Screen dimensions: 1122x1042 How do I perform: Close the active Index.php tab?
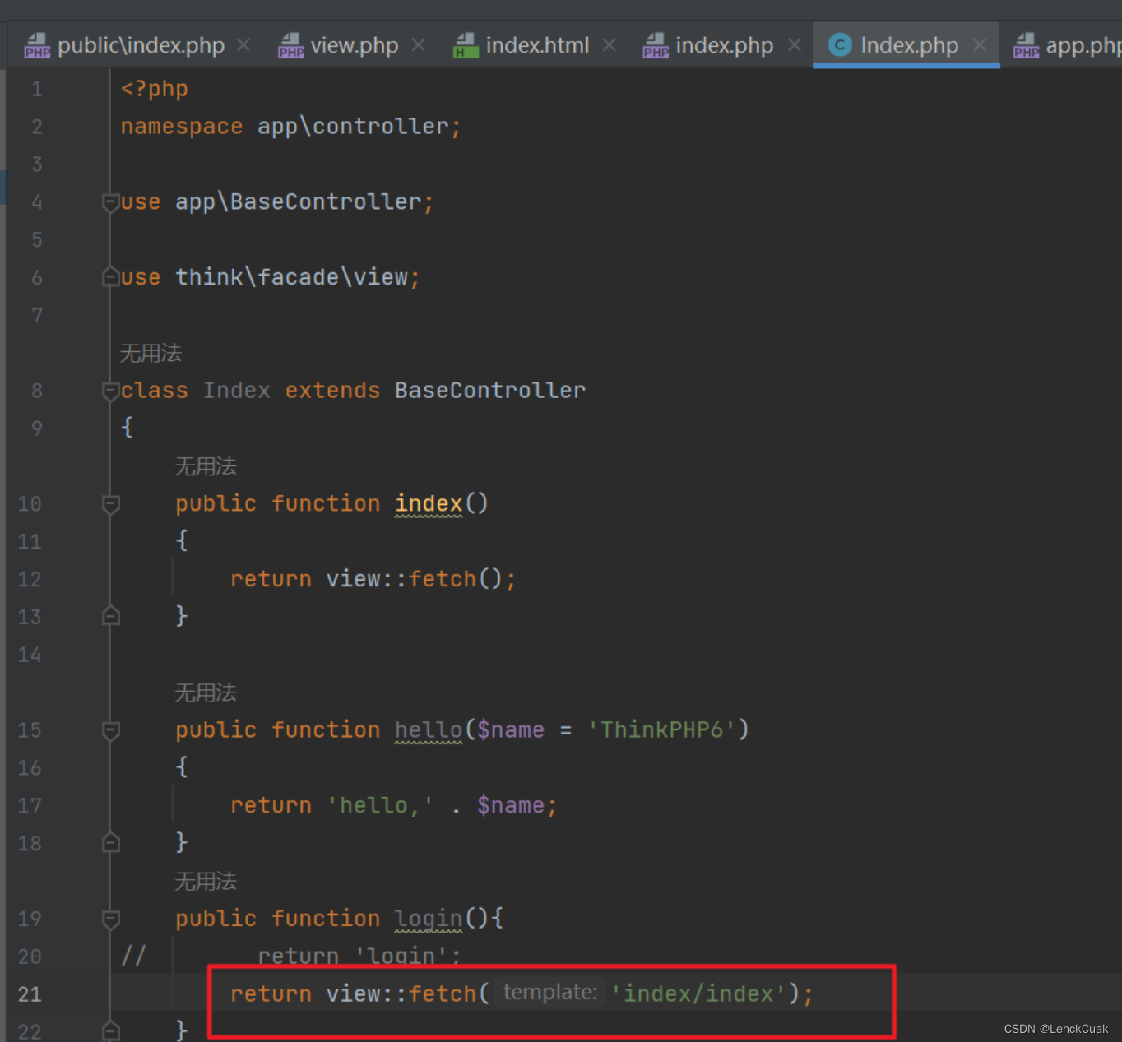click(979, 45)
